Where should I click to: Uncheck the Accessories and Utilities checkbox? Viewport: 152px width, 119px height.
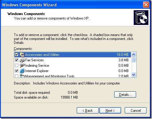pos(16,55)
